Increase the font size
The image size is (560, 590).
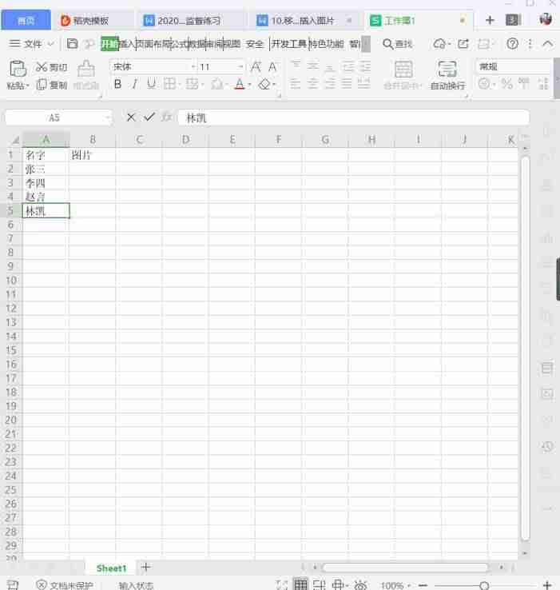point(256,67)
